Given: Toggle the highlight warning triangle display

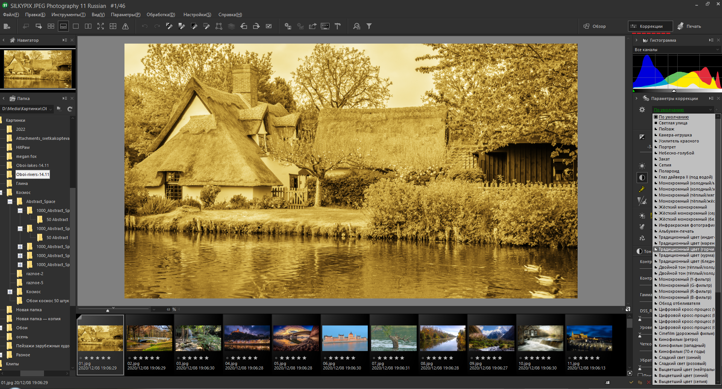Looking at the screenshot, I should 125,26.
